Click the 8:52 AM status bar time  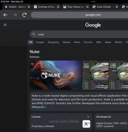tap(5, 2)
